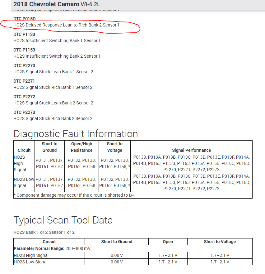Click the Typical Scan Tool Data heading
The width and height of the screenshot is (265, 274).
[63, 220]
